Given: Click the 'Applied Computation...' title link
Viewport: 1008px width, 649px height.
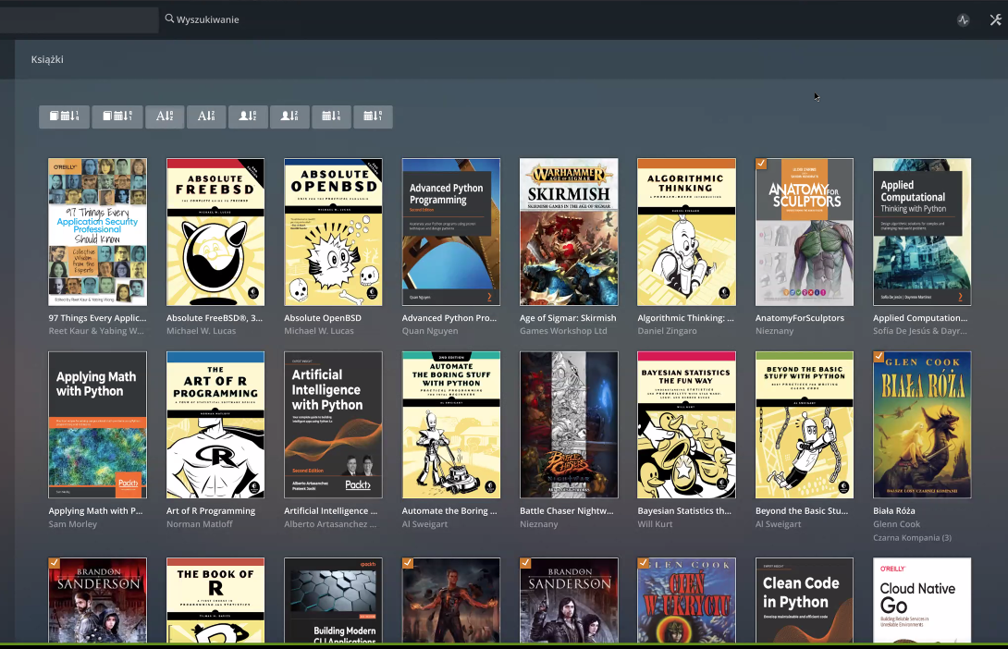Looking at the screenshot, I should click(920, 317).
